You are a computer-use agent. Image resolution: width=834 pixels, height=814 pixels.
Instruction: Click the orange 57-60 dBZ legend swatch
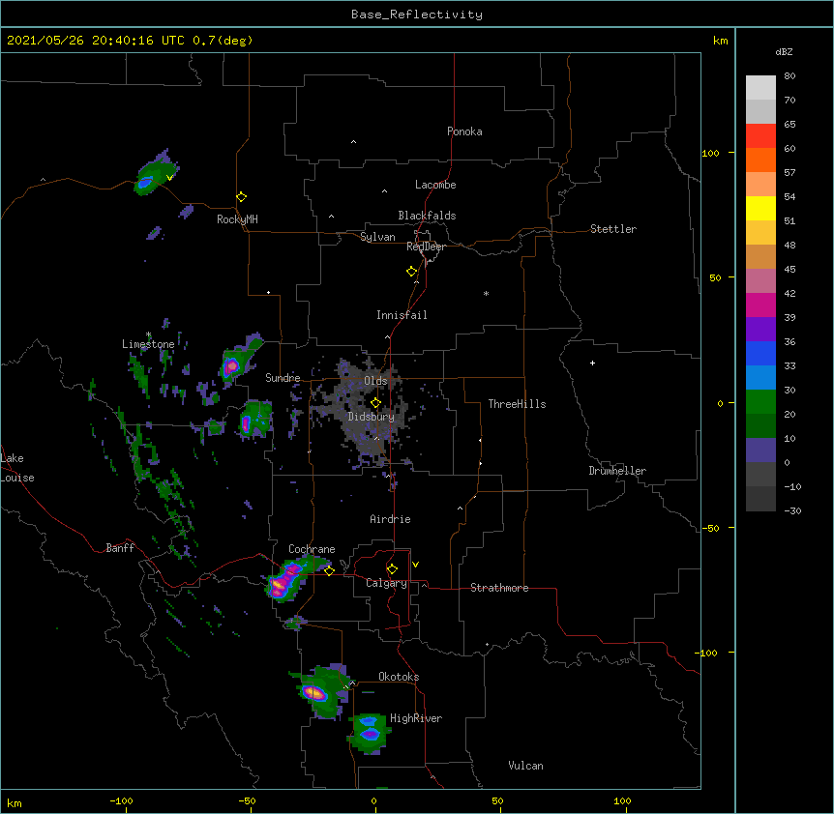point(760,160)
